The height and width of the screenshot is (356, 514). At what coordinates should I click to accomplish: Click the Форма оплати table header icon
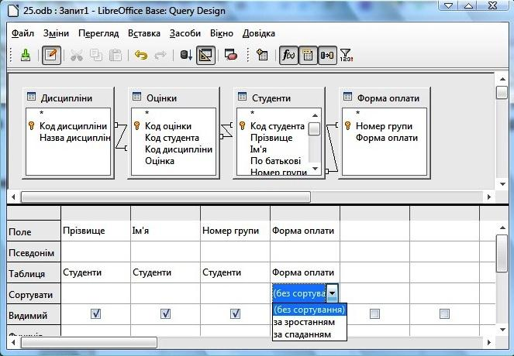click(347, 97)
